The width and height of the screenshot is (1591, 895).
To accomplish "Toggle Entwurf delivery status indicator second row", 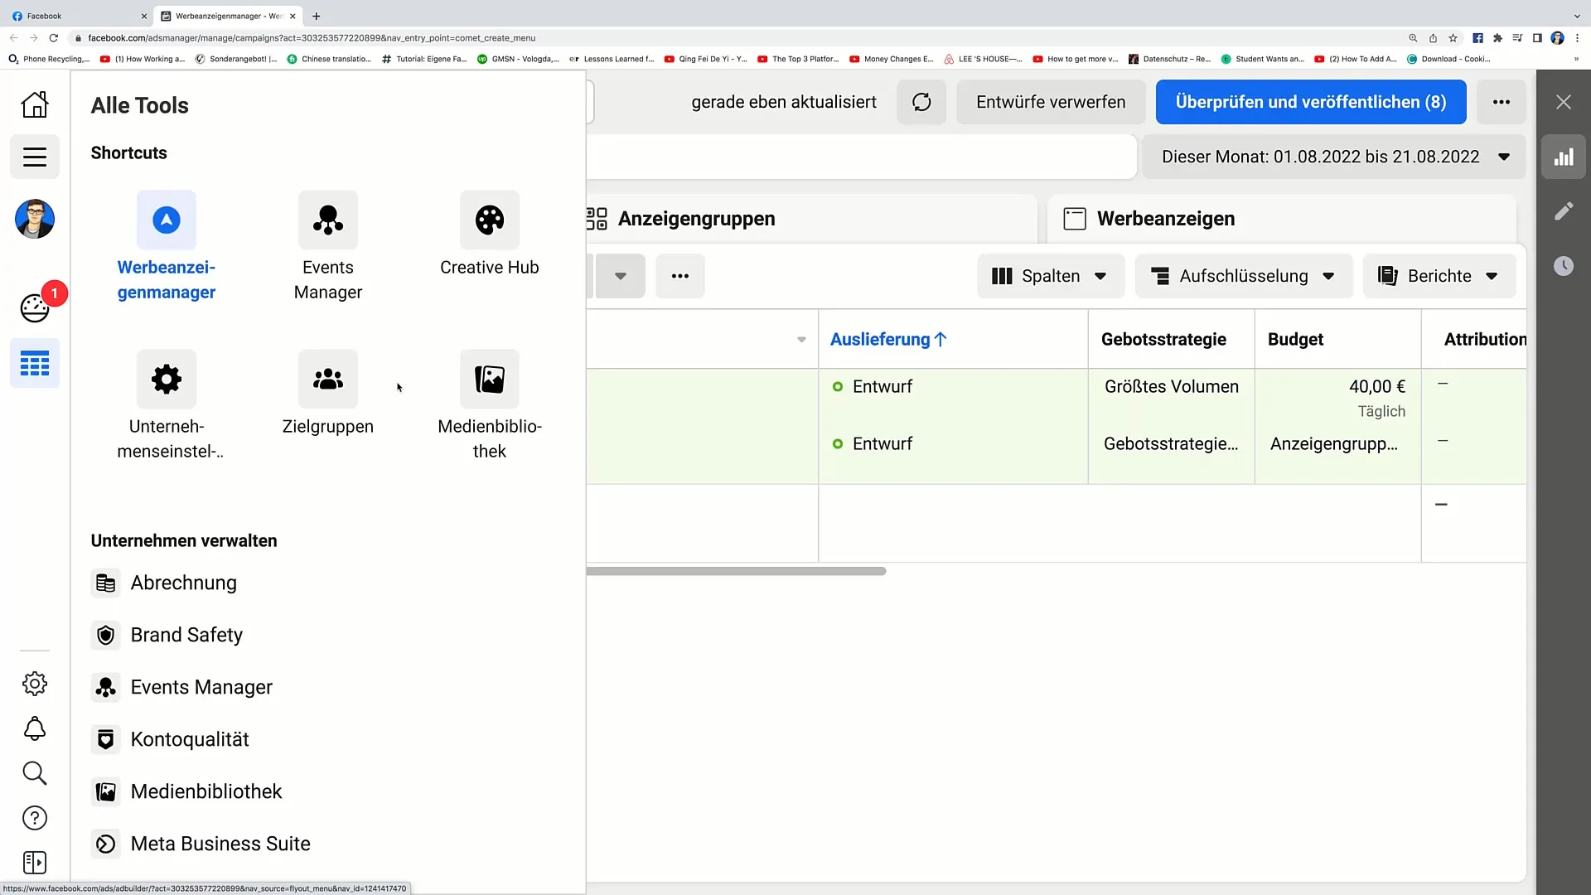I will point(838,443).
